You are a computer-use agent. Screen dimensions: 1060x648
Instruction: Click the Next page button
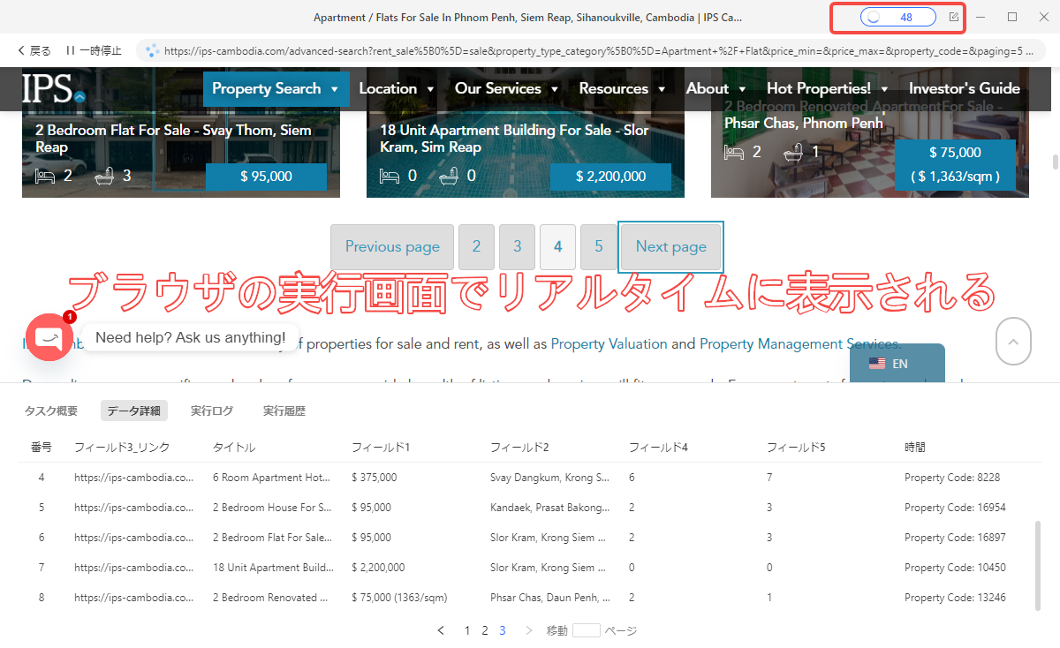point(670,246)
